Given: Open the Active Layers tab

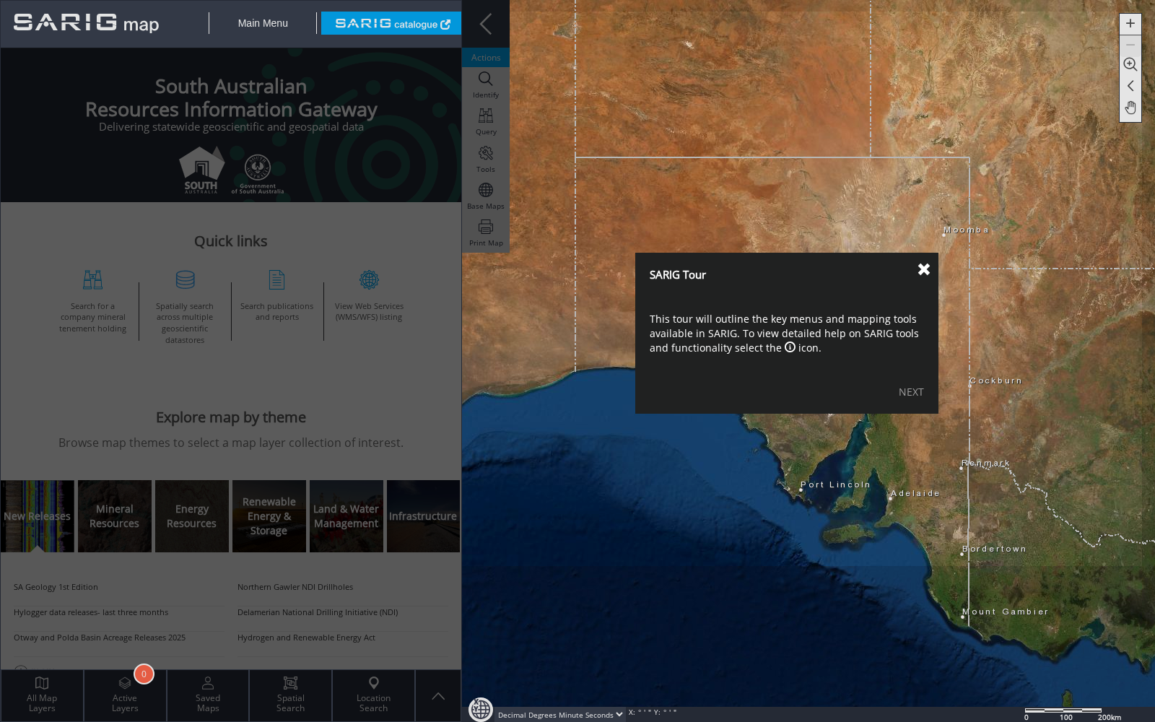Looking at the screenshot, I should (x=125, y=695).
